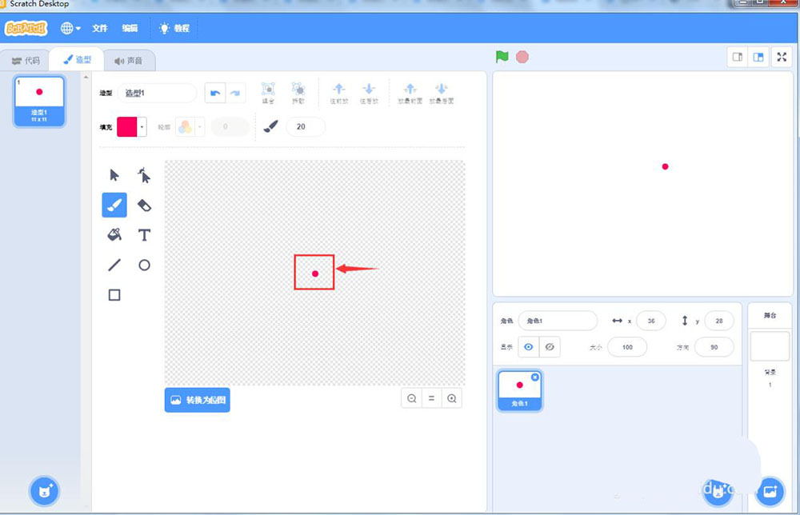The width and height of the screenshot is (800, 515).
Task: Click the Backward layer arrow
Action: (369, 94)
